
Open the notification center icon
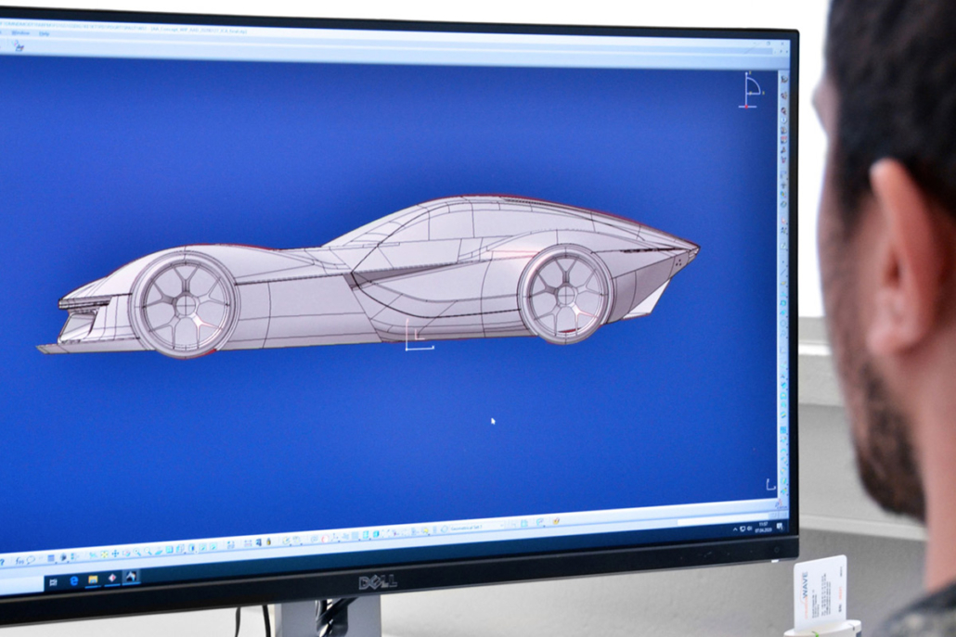[x=780, y=526]
